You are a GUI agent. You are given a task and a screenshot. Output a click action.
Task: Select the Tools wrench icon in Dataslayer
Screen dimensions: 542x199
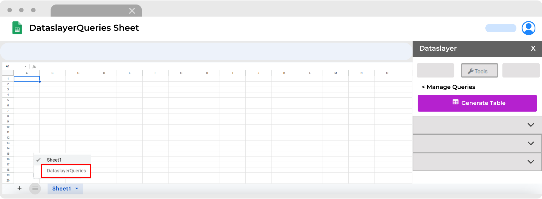pos(470,71)
